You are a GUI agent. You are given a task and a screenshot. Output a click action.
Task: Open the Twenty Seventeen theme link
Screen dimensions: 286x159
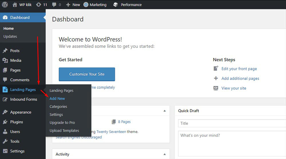tap(111, 131)
